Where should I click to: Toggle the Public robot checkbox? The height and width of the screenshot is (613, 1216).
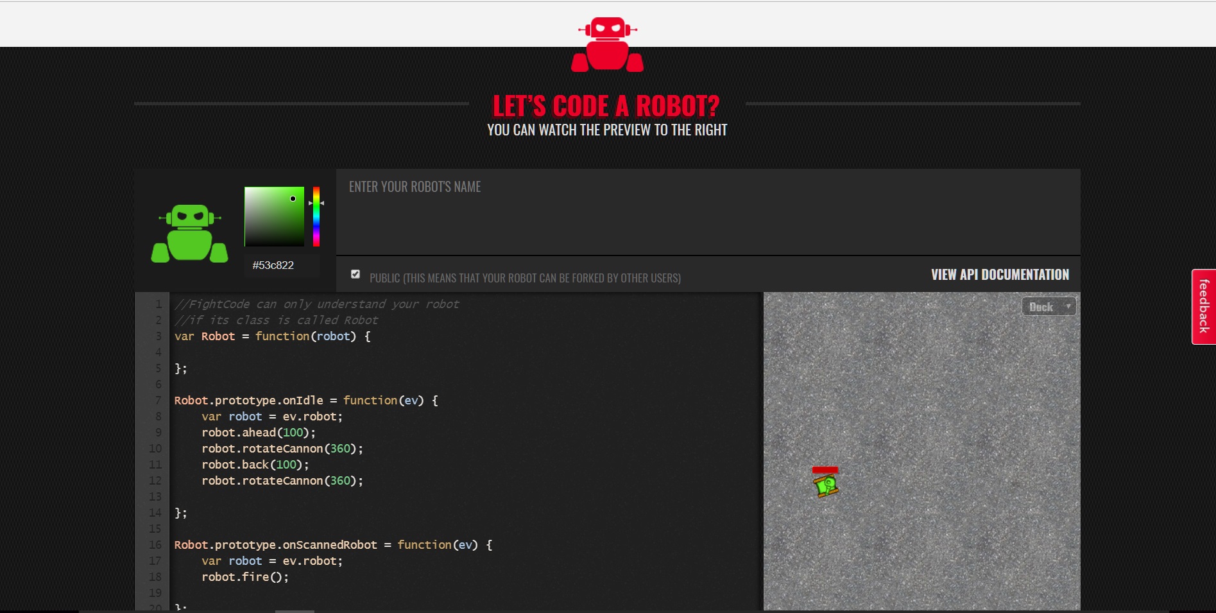click(355, 274)
